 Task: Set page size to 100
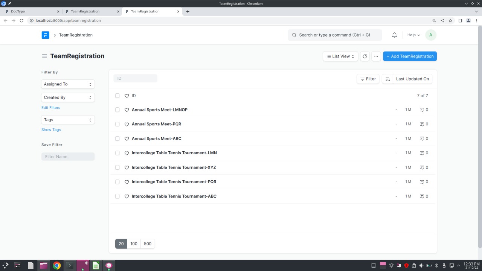[134, 244]
